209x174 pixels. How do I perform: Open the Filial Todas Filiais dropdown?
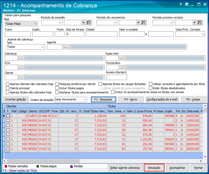point(21,24)
